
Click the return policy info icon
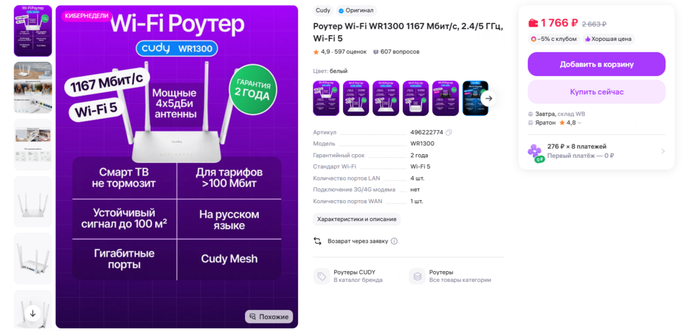(394, 241)
